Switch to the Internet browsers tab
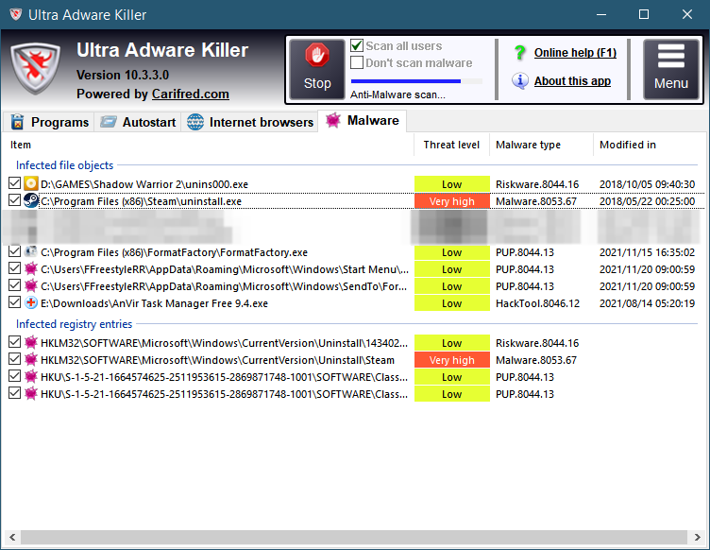 [250, 122]
